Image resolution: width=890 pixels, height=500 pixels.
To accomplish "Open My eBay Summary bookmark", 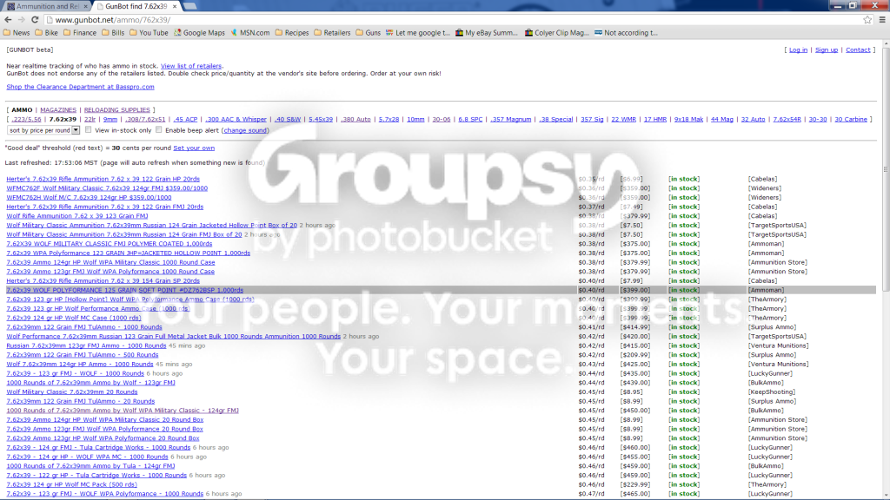I will (x=487, y=33).
